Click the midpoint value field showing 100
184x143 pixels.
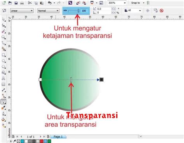[x=85, y=11]
